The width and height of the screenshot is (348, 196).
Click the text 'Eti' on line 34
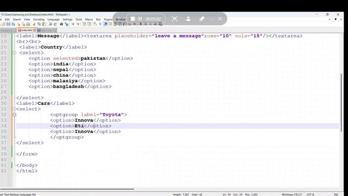[x=79, y=126]
